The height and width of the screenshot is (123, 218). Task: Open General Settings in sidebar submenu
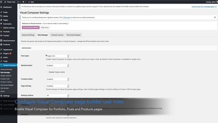(x=6, y=69)
